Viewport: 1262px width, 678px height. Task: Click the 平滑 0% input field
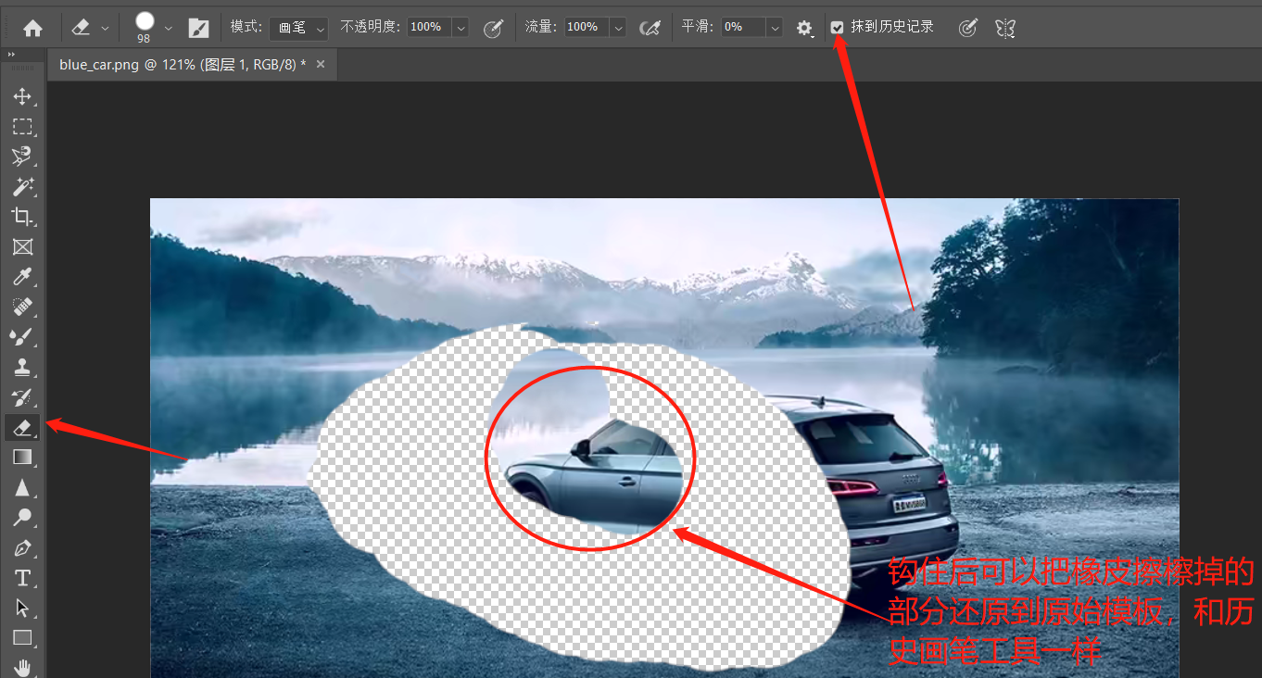coord(743,28)
